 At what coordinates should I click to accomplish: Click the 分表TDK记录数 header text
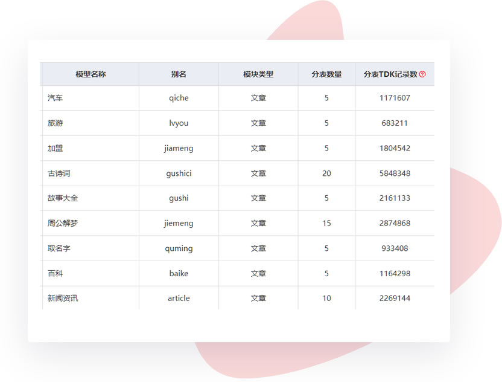point(390,74)
